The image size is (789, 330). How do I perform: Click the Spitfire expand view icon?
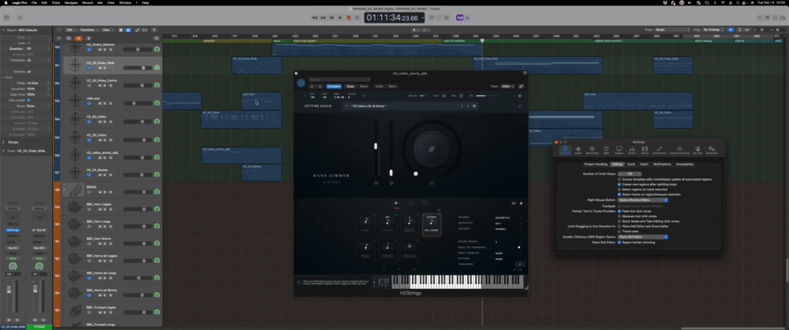(520, 106)
